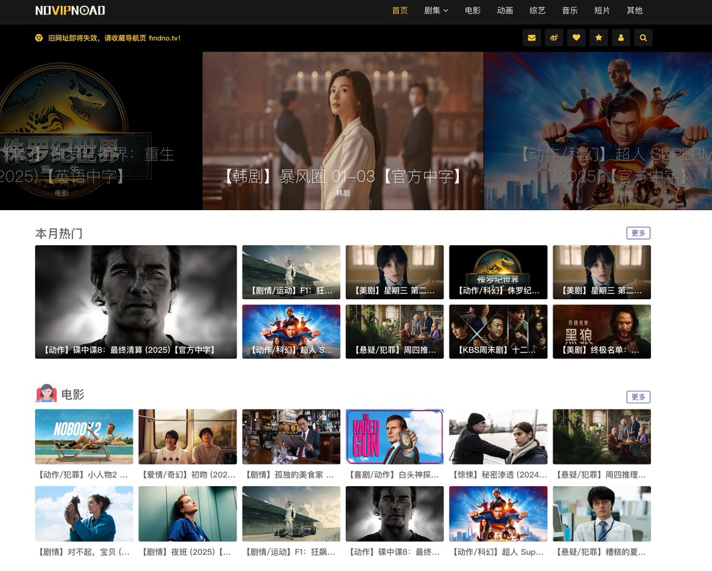This screenshot has height=571, width=712.
Task: Open the 综艺 nav menu item
Action: 538,11
